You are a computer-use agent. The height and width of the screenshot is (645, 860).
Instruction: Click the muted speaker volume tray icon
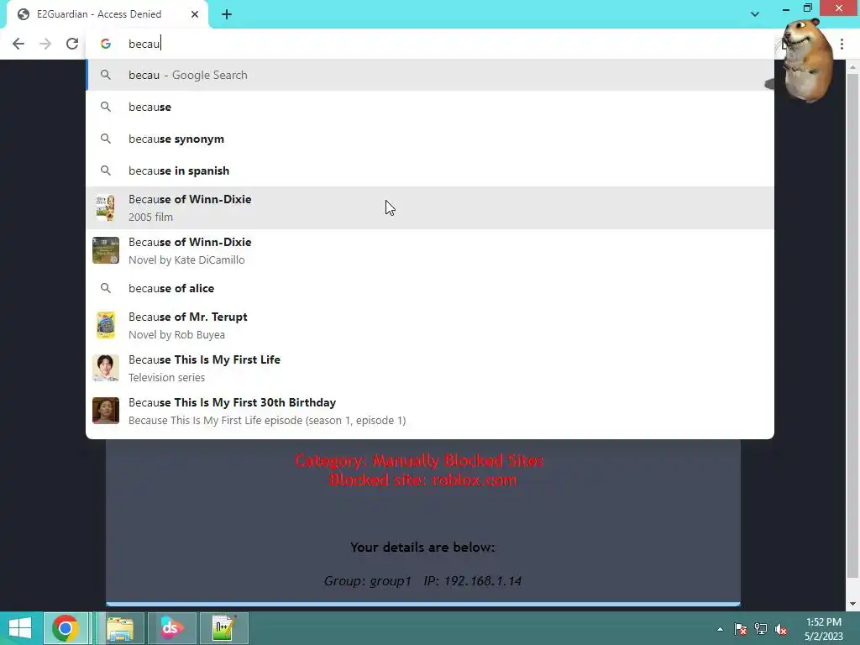point(780,629)
